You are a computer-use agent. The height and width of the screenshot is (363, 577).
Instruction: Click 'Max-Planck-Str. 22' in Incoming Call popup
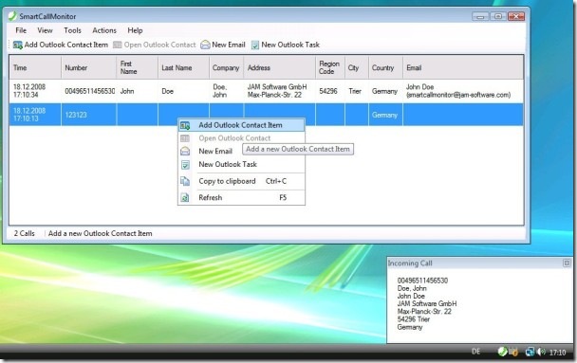pyautogui.click(x=424, y=312)
